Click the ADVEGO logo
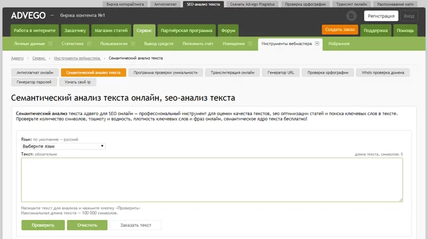428x239 pixels. coord(28,15)
